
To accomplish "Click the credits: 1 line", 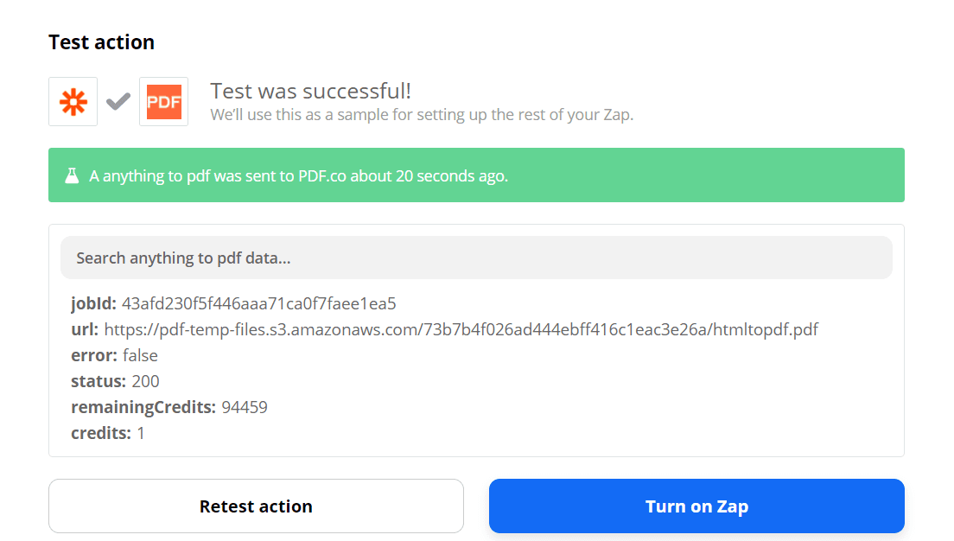I will tap(105, 433).
